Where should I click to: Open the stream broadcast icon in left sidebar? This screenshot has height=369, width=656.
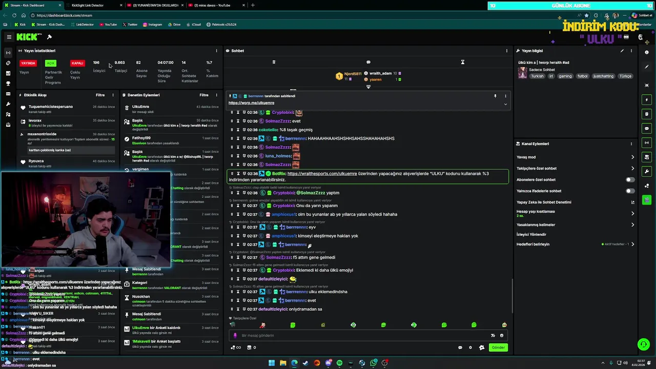pos(8,53)
